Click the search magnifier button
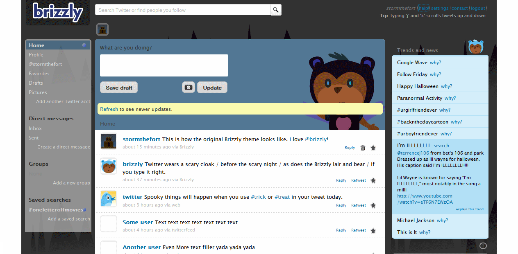This screenshot has width=518, height=254. pos(276,10)
